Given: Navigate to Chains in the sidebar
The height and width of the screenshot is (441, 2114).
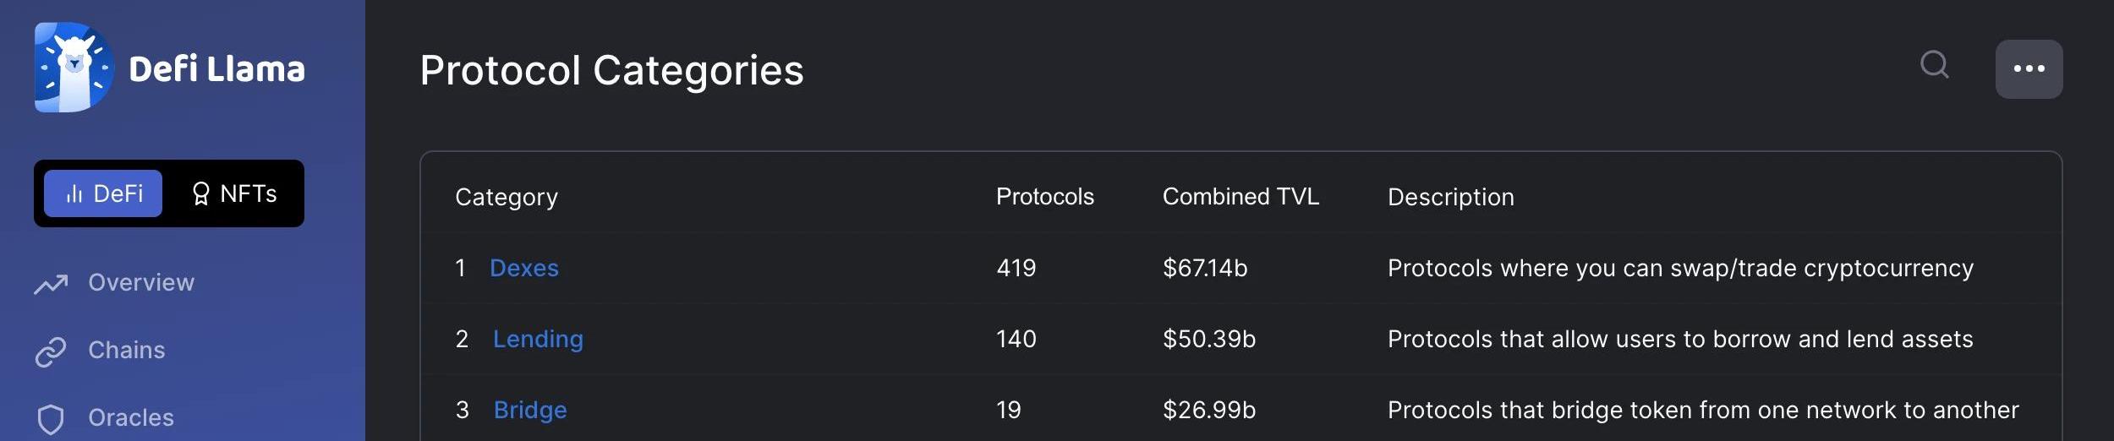Looking at the screenshot, I should click(127, 350).
